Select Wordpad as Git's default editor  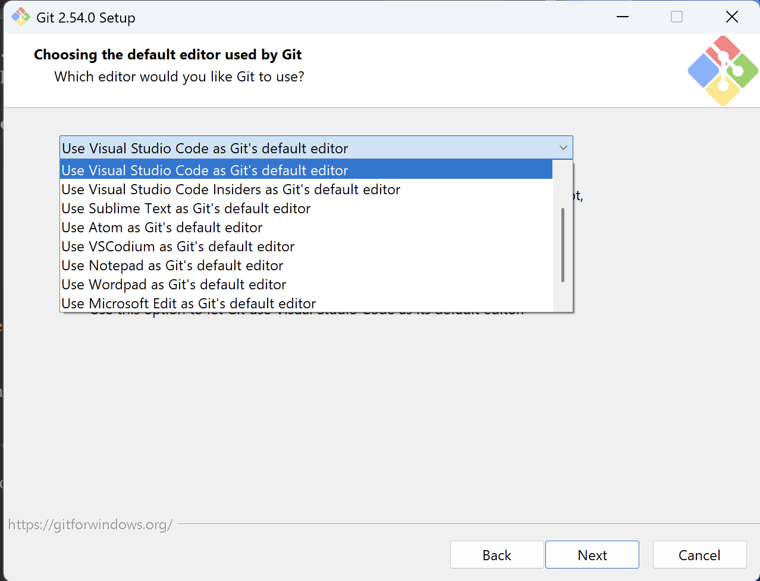click(x=173, y=285)
